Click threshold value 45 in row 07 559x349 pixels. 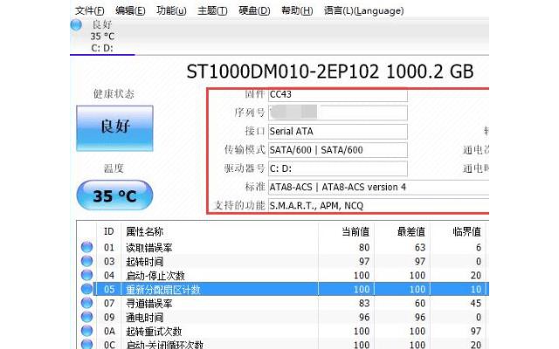pos(475,304)
